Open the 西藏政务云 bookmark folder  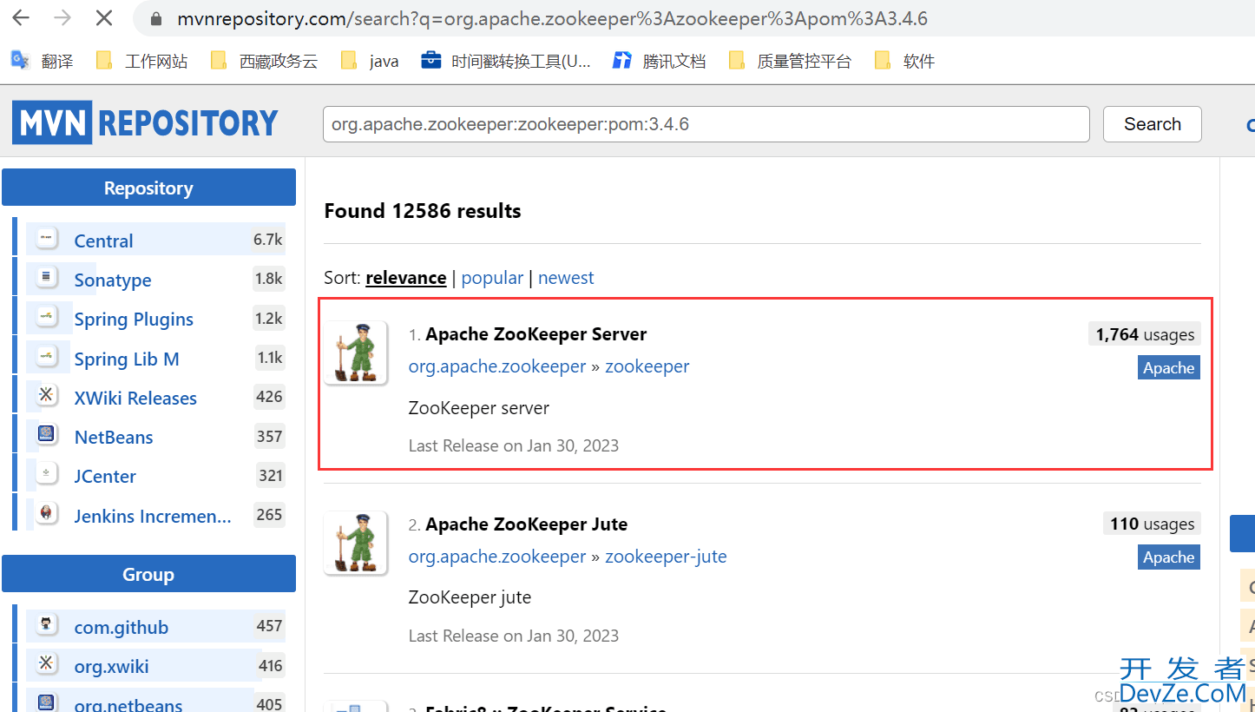pyautogui.click(x=264, y=61)
